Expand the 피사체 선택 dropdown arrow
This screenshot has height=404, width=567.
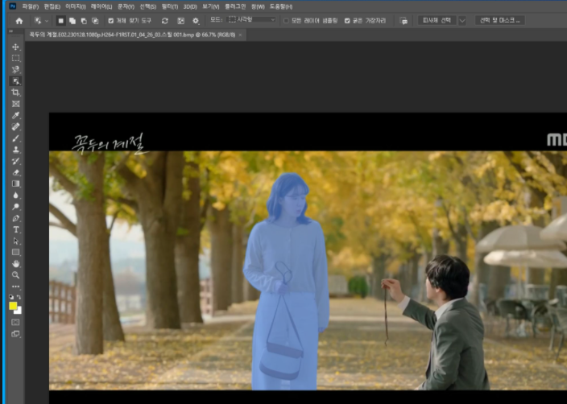pos(462,21)
